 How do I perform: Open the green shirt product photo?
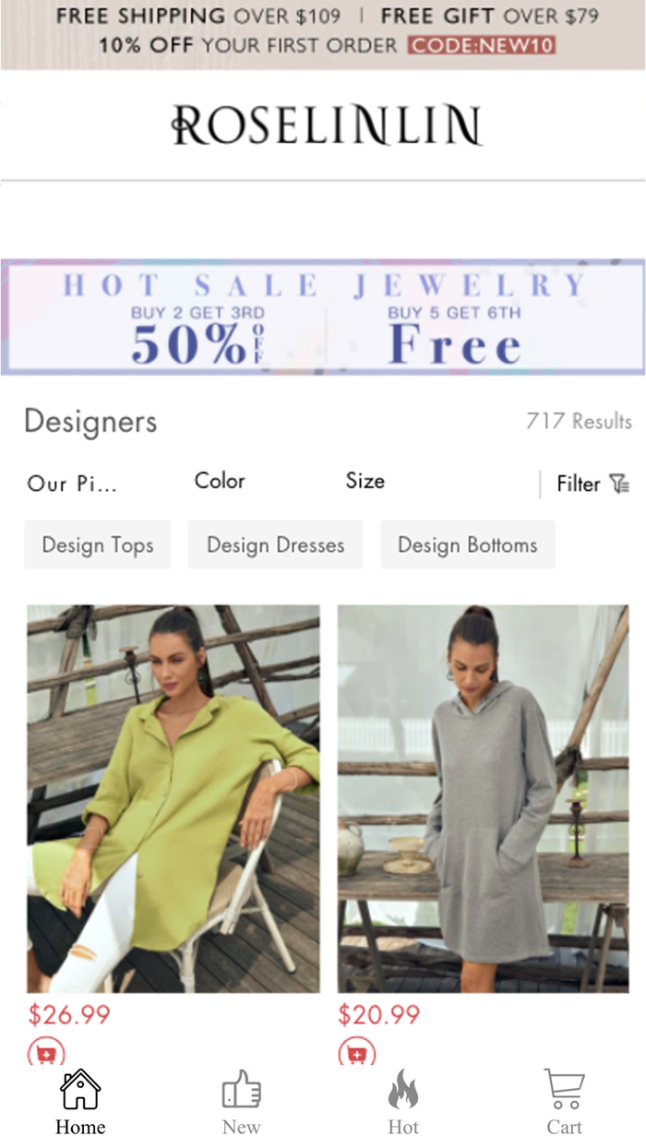(173, 798)
